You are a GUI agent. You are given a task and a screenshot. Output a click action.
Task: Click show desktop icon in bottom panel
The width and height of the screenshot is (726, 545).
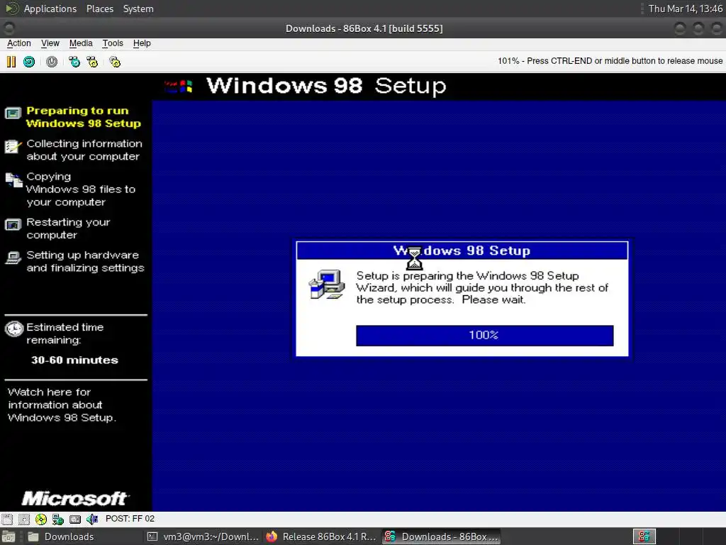[x=9, y=537]
